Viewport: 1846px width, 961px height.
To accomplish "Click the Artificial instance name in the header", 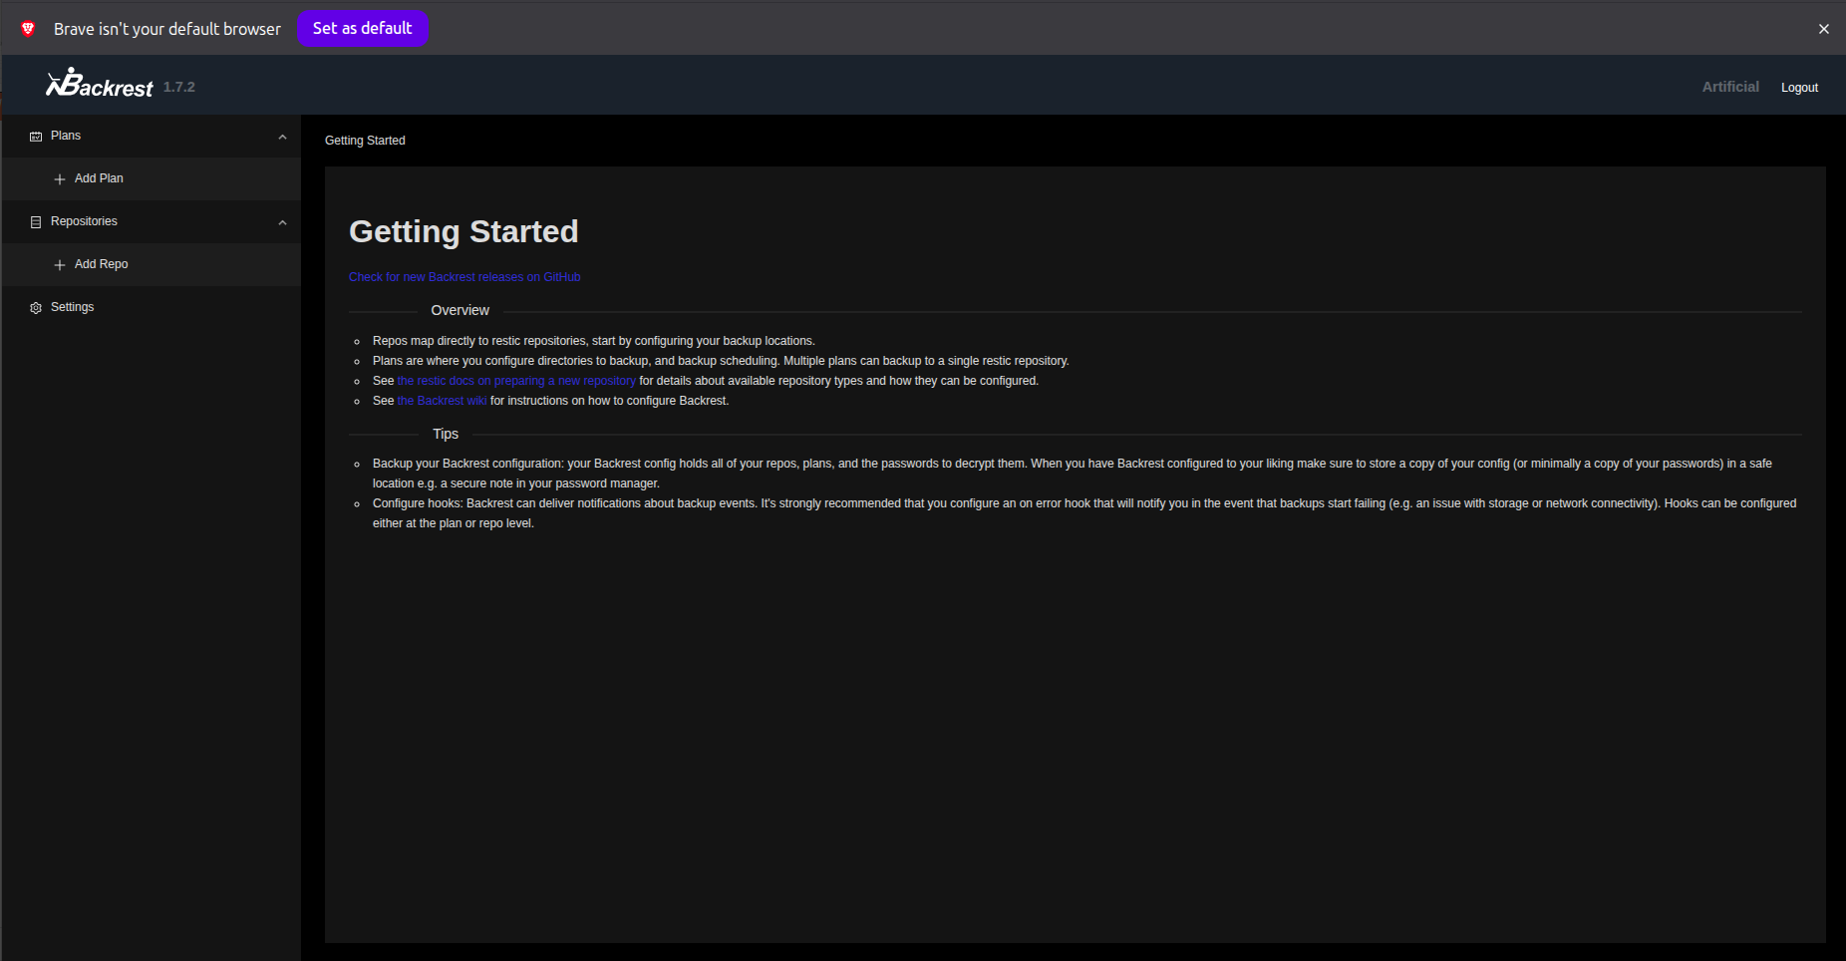I will click(1730, 87).
